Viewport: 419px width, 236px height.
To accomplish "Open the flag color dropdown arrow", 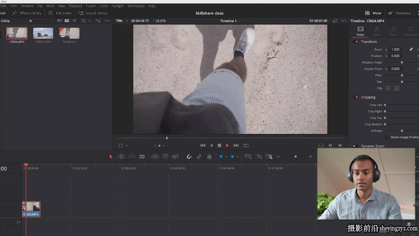I will click(x=226, y=157).
